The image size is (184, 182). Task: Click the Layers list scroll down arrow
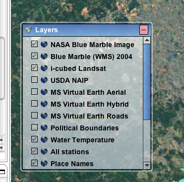(147, 165)
